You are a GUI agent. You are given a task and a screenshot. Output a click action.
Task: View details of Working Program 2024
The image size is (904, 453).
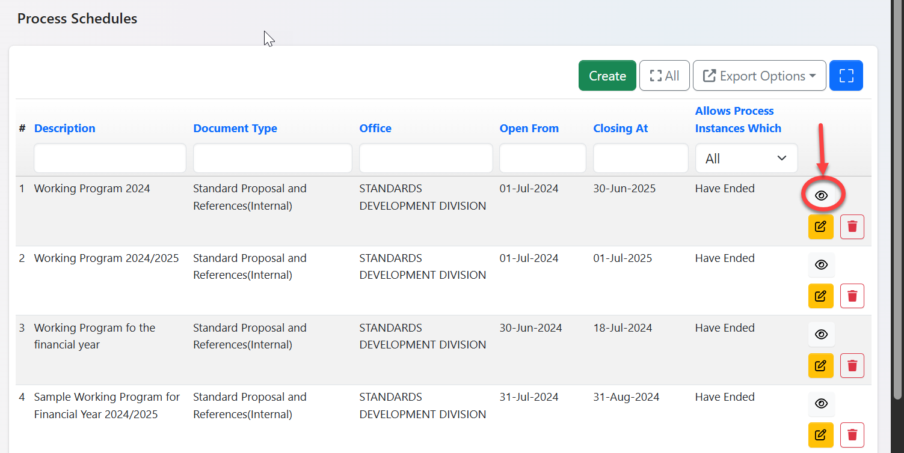[821, 195]
